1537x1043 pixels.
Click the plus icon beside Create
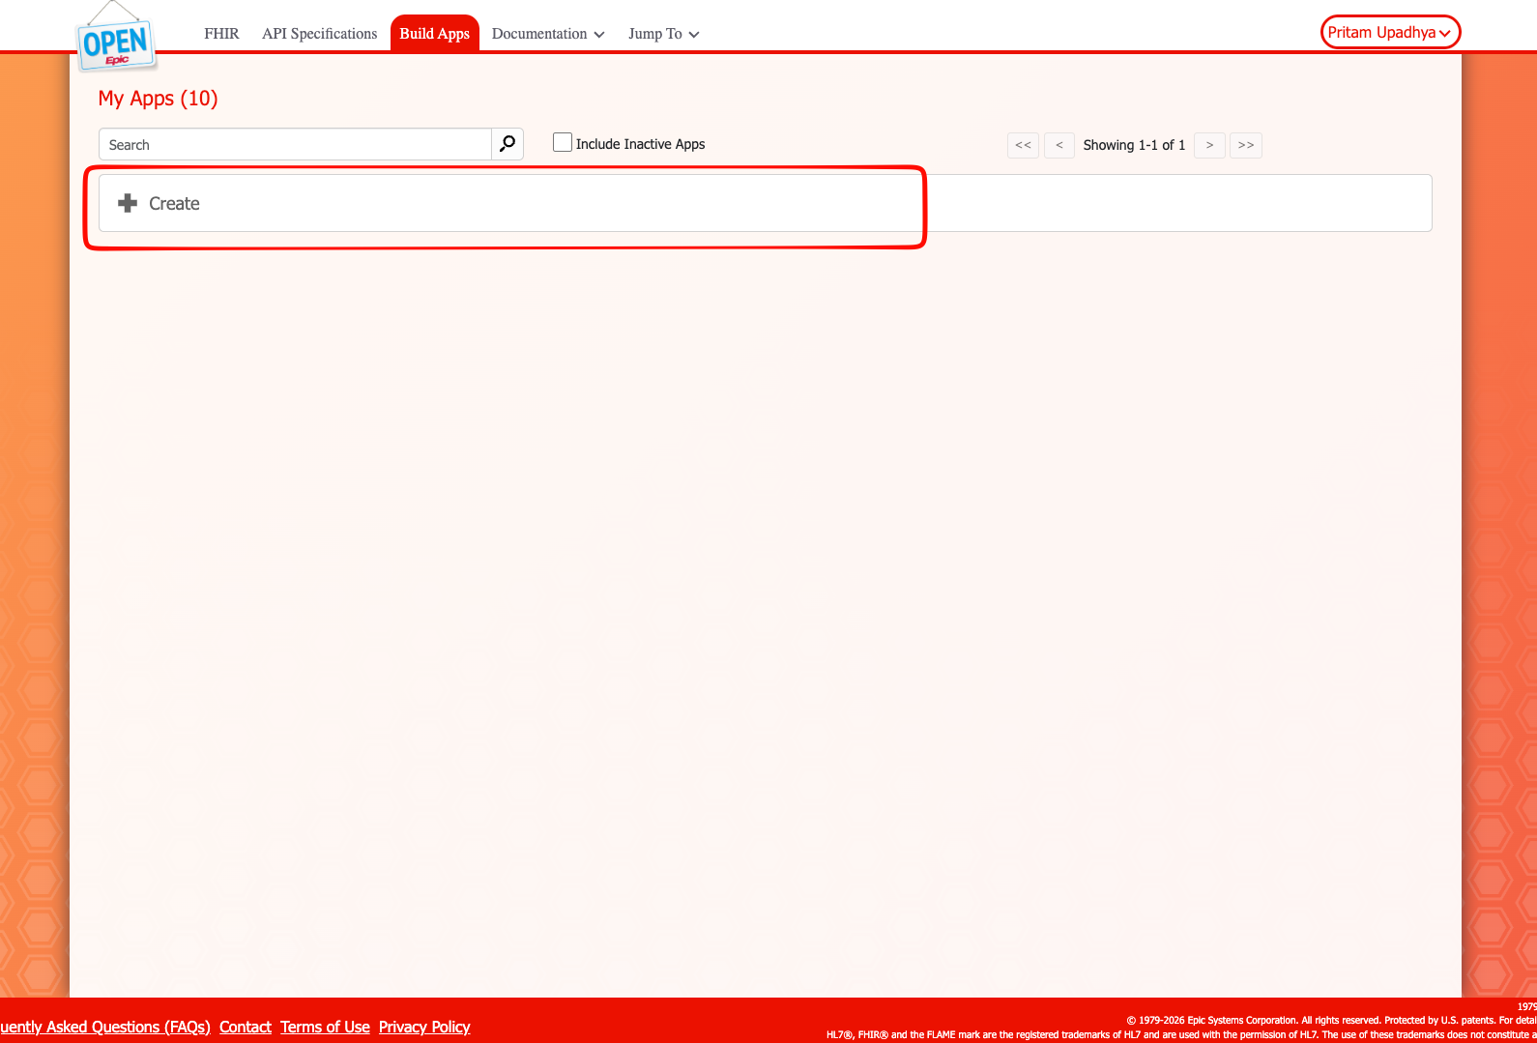[128, 203]
